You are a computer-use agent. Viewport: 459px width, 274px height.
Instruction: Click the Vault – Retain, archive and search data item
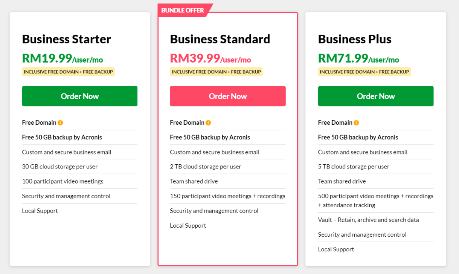pyautogui.click(x=369, y=220)
